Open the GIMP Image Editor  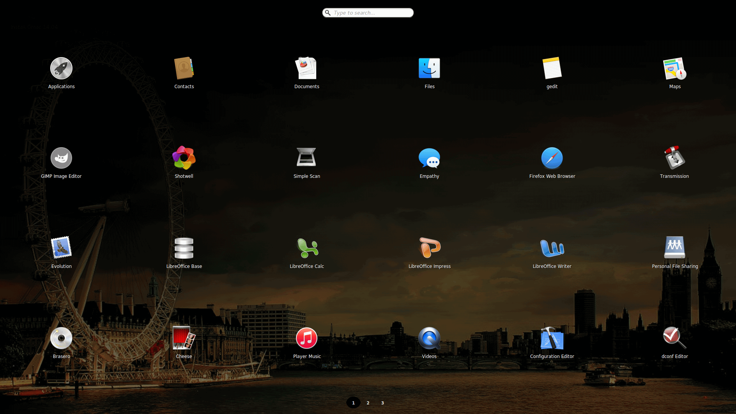61,158
